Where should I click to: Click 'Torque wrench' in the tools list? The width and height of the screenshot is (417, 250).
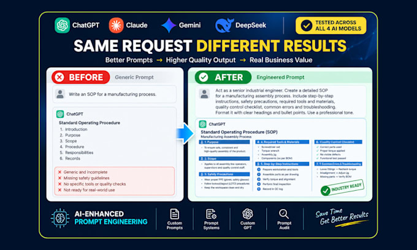click(270, 150)
